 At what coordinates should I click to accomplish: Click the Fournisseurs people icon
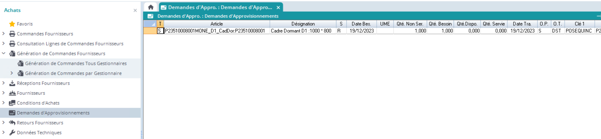tap(12, 93)
